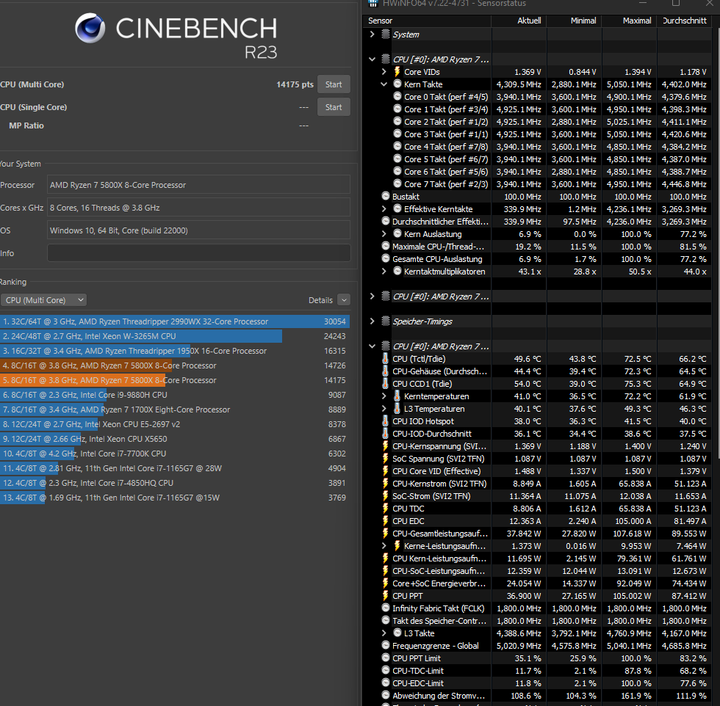Screen dimensions: 720x706
Task: Click the Cinebench logo sphere icon
Action: click(90, 28)
